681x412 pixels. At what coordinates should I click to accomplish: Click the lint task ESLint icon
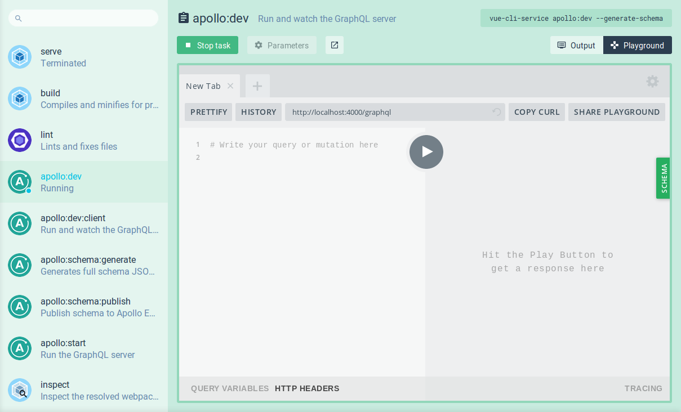[x=20, y=140]
